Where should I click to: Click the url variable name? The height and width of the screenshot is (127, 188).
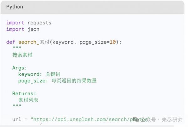(x=17, y=119)
